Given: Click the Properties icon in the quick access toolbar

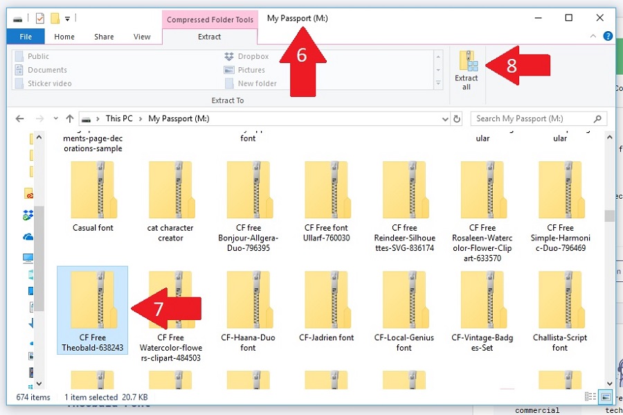Looking at the screenshot, I should [x=40, y=18].
